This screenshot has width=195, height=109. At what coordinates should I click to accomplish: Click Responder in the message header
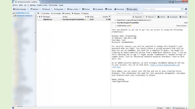pyautogui.click(x=137, y=17)
